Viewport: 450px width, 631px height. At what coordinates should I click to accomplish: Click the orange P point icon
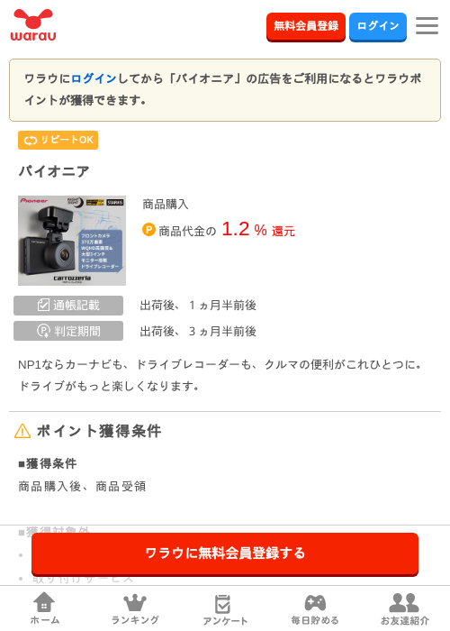148,230
